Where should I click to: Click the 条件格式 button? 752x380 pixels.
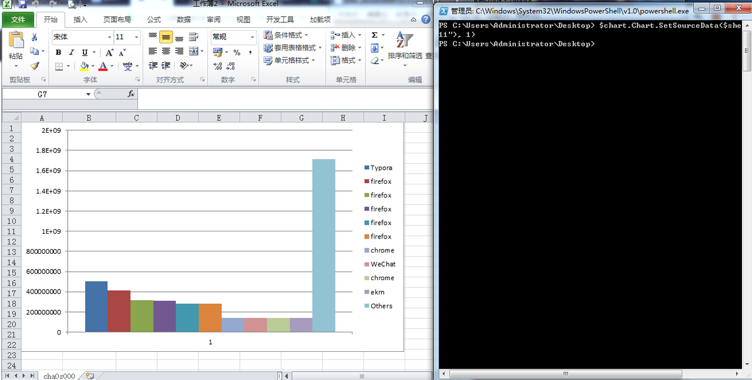287,35
